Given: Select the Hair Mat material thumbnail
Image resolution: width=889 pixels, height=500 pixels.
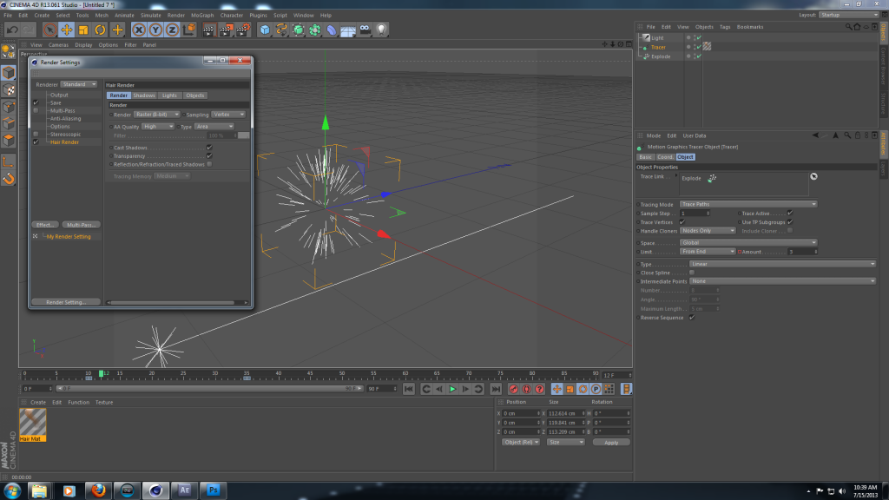Looking at the screenshot, I should pos(32,424).
